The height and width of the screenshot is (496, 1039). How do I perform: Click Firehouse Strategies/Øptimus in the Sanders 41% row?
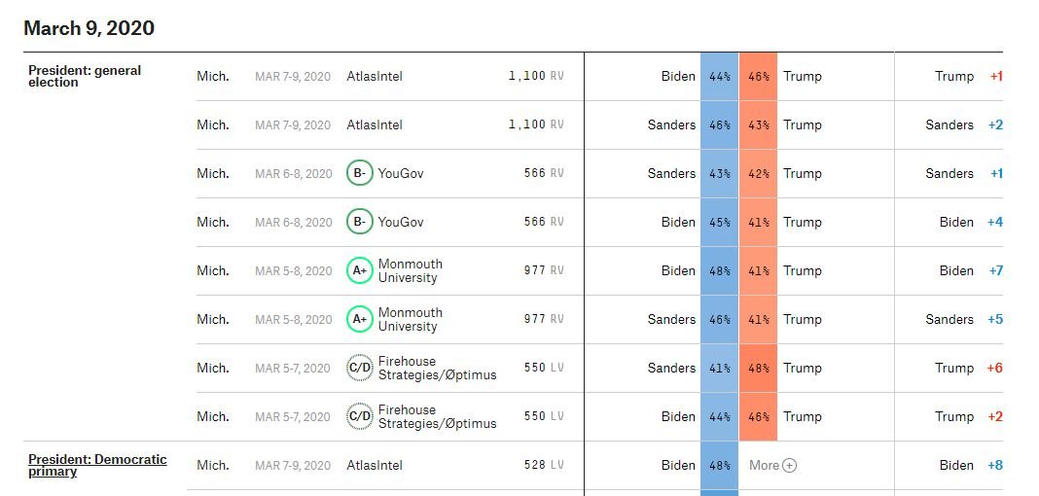[x=437, y=368]
